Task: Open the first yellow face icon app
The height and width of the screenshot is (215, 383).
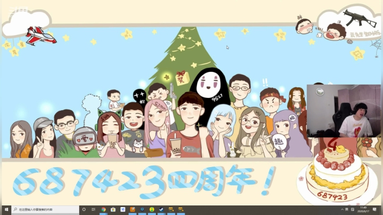Action: (171, 209)
